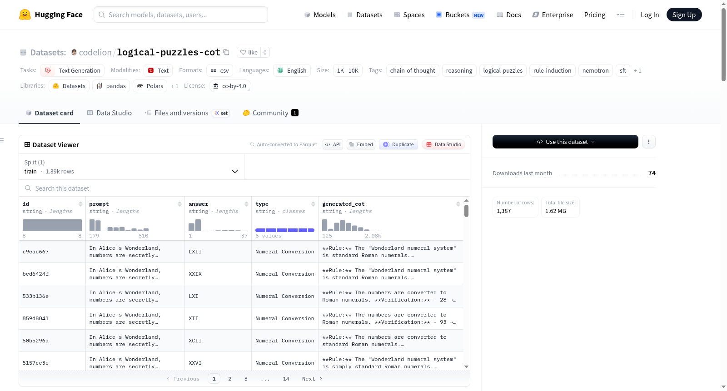Click the three-dot options button beside Use this dataset
The image size is (727, 391).
click(648, 142)
